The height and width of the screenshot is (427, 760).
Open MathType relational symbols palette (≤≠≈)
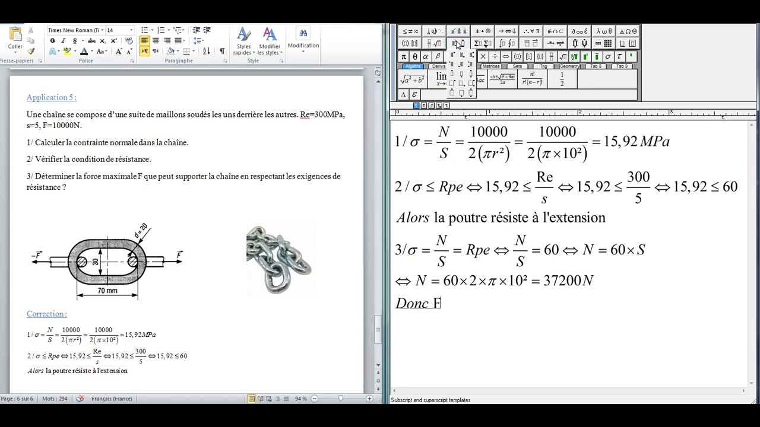410,31
